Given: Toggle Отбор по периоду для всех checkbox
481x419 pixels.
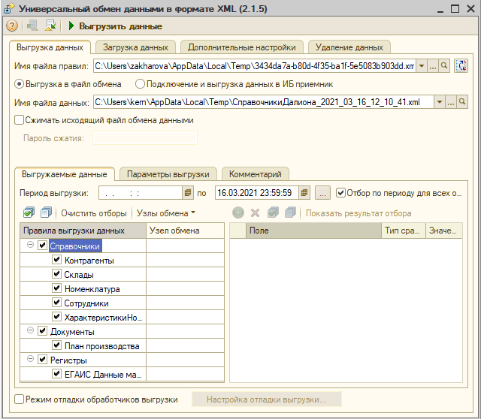Looking at the screenshot, I should click(x=340, y=193).
